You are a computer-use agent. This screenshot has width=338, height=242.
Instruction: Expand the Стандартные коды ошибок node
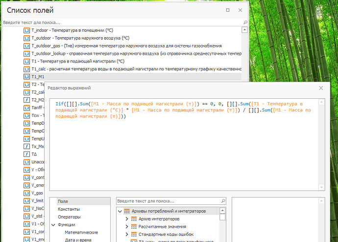127,235
